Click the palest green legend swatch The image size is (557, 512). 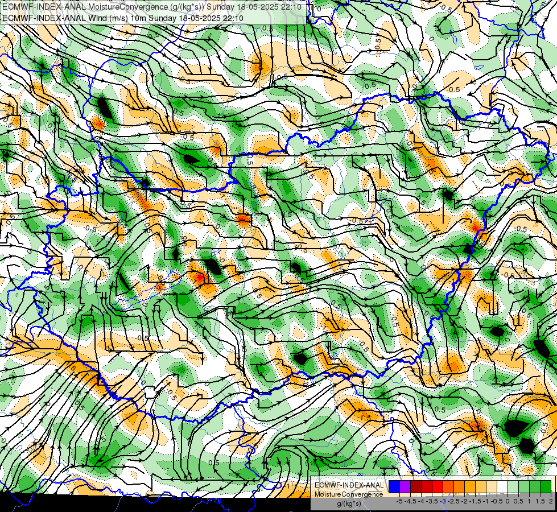(x=513, y=486)
